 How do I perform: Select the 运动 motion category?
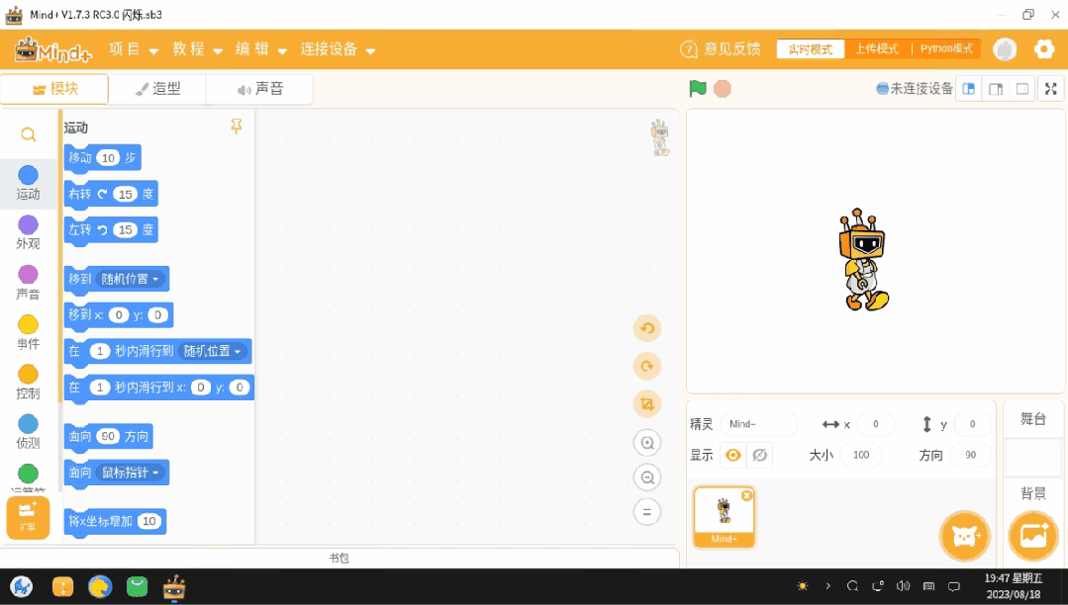(x=28, y=183)
